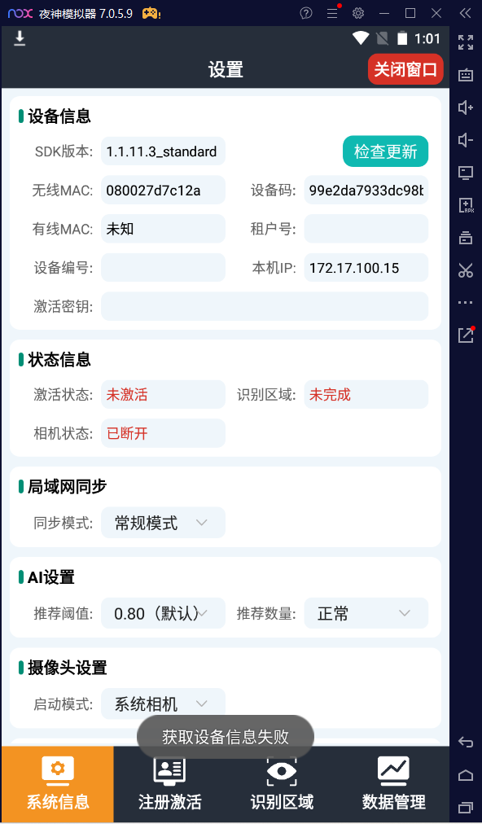Lower volume with the speaker minus icon
Screen dimensions: 482x824
click(465, 140)
